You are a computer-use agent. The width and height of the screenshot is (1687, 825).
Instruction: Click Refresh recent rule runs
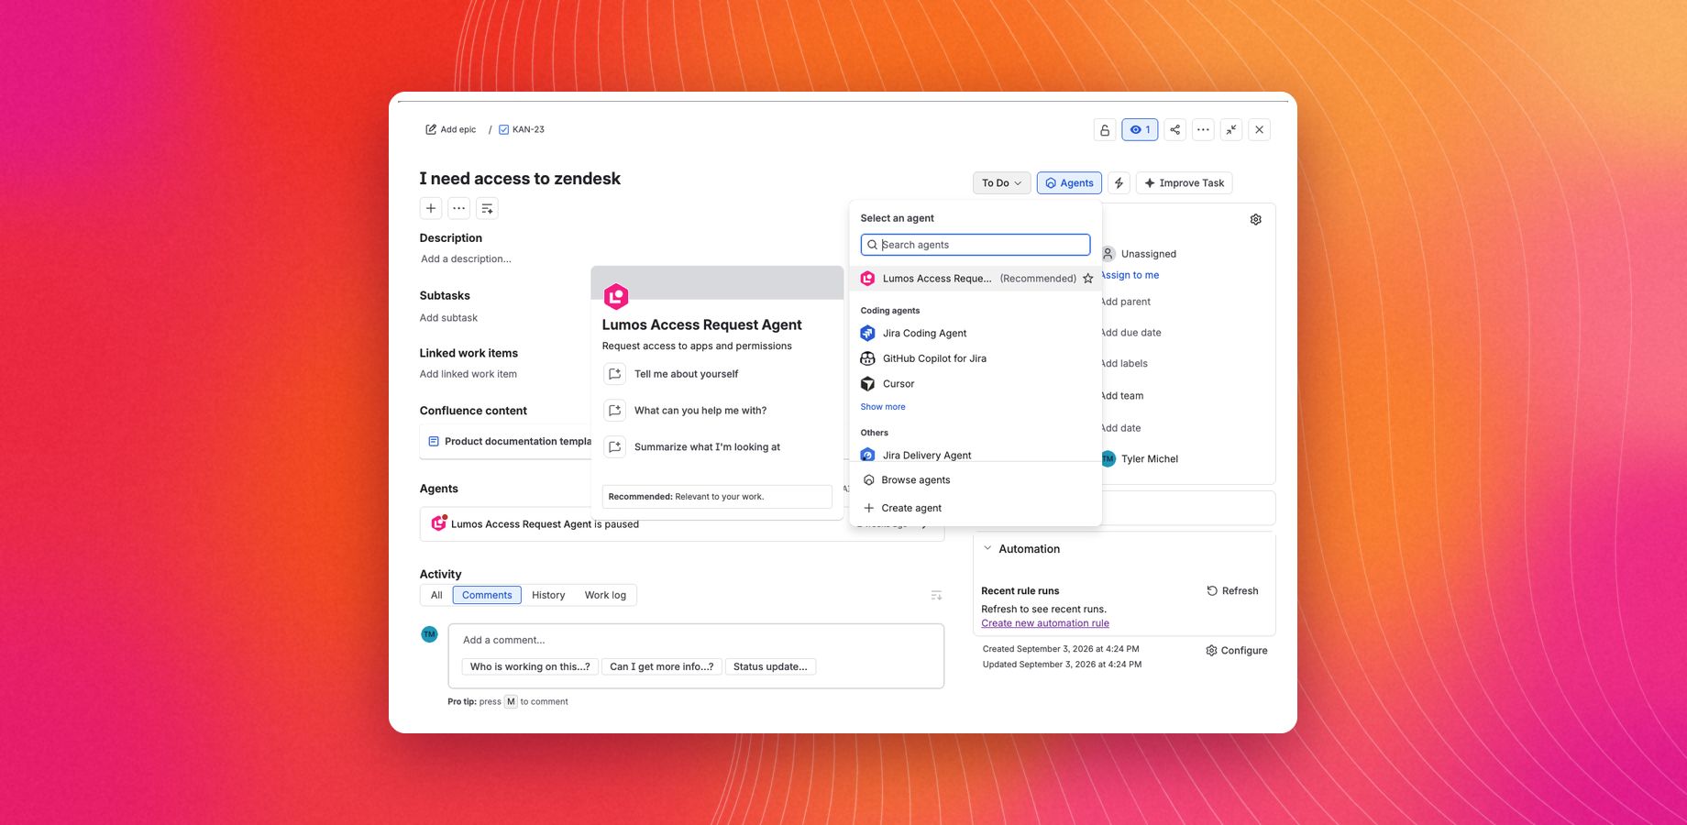pos(1232,591)
